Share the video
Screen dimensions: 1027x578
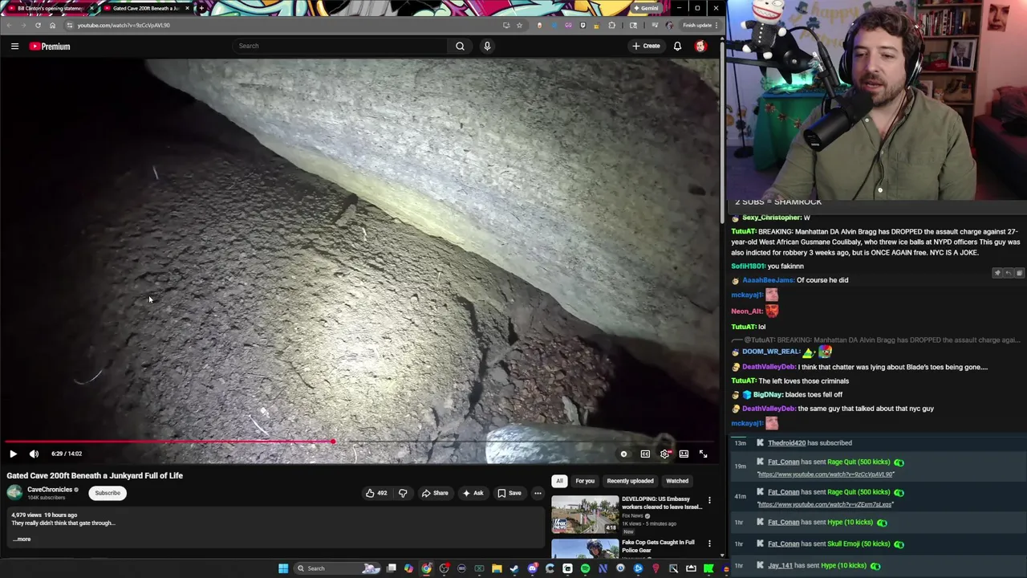pyautogui.click(x=435, y=493)
